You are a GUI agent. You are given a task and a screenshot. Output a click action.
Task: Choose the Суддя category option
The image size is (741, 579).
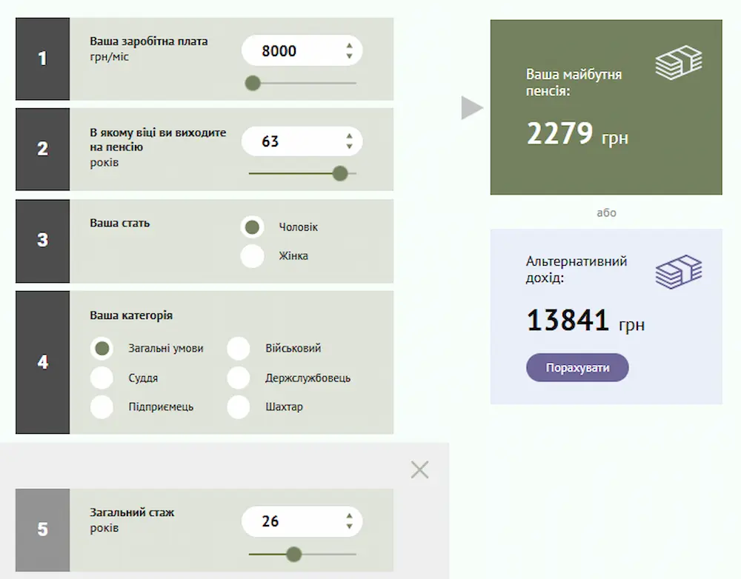[x=102, y=378]
